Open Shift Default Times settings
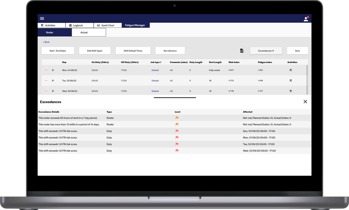Screen dimensions: 349x210 click(x=133, y=50)
